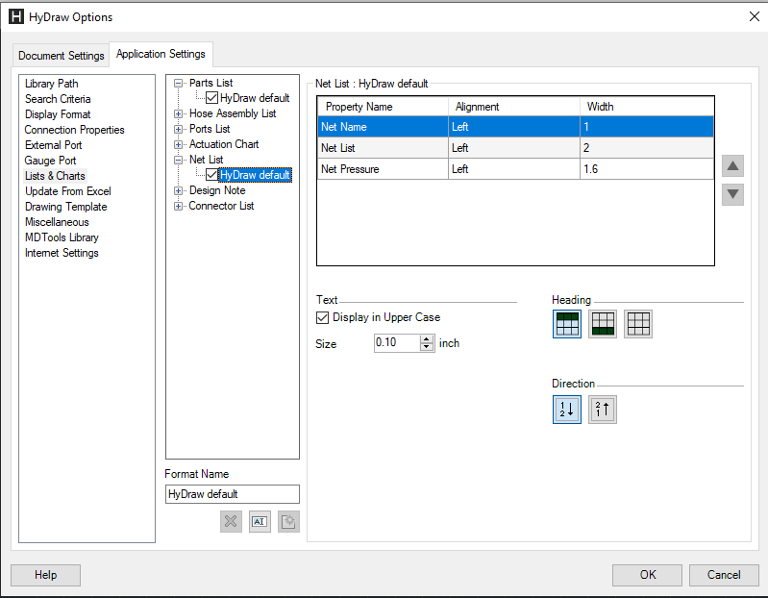This screenshot has height=598, width=768.
Task: Decrease text size with spinner down arrow
Action: [427, 347]
